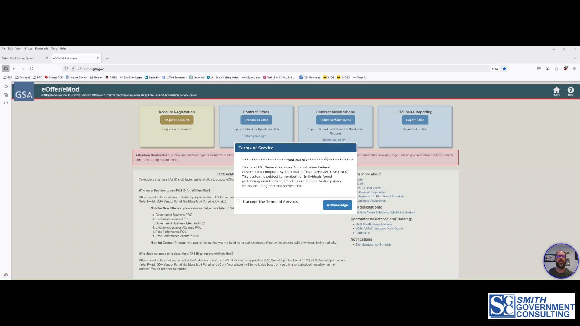This screenshot has height=326, width=580.
Task: Open the Unison bookmark
Action: click(96, 78)
